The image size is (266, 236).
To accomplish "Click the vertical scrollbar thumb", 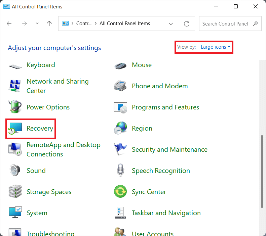I will pos(262,171).
